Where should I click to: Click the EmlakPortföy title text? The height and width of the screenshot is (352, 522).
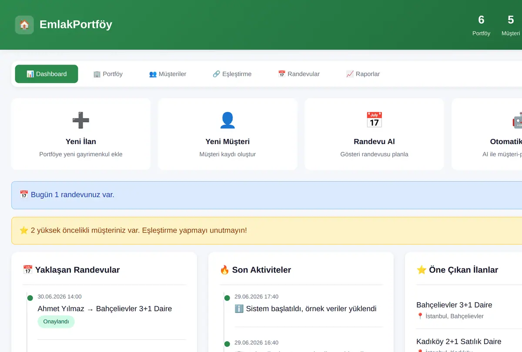(76, 24)
